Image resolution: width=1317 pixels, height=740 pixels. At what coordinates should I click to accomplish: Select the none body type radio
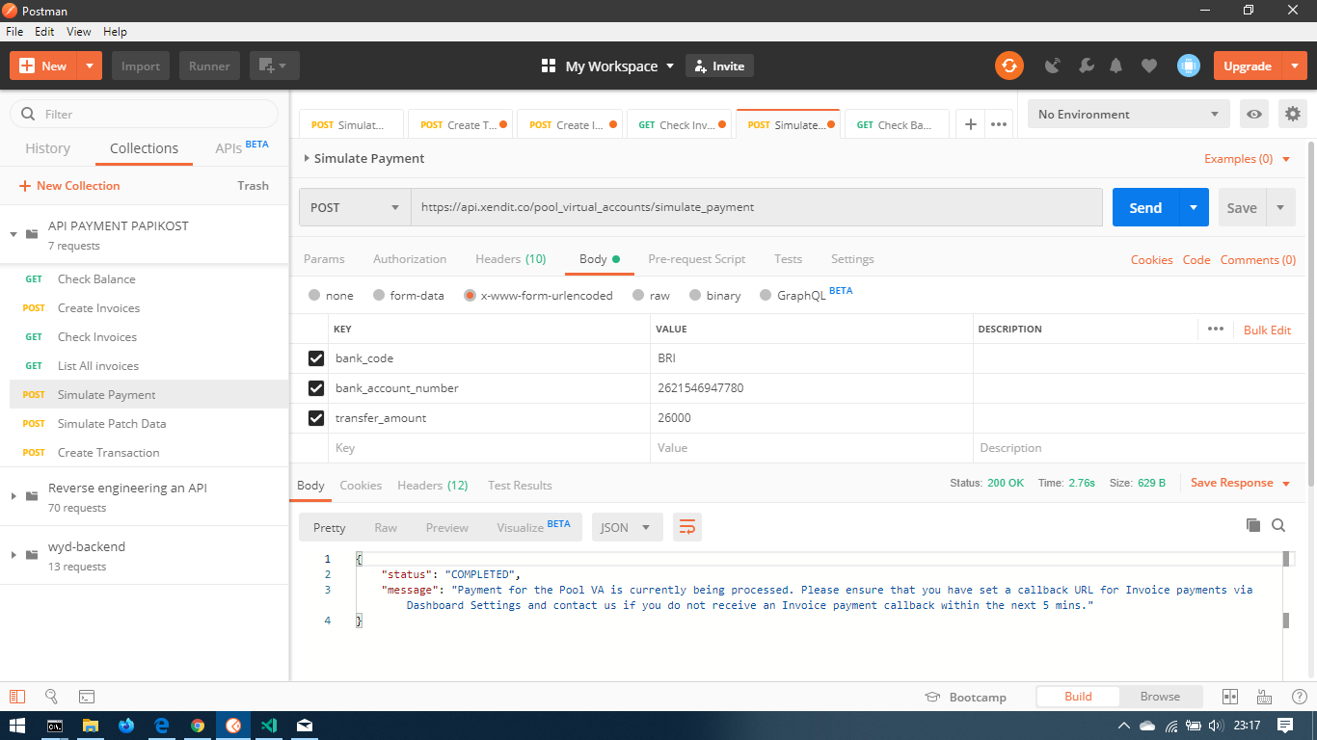[314, 295]
